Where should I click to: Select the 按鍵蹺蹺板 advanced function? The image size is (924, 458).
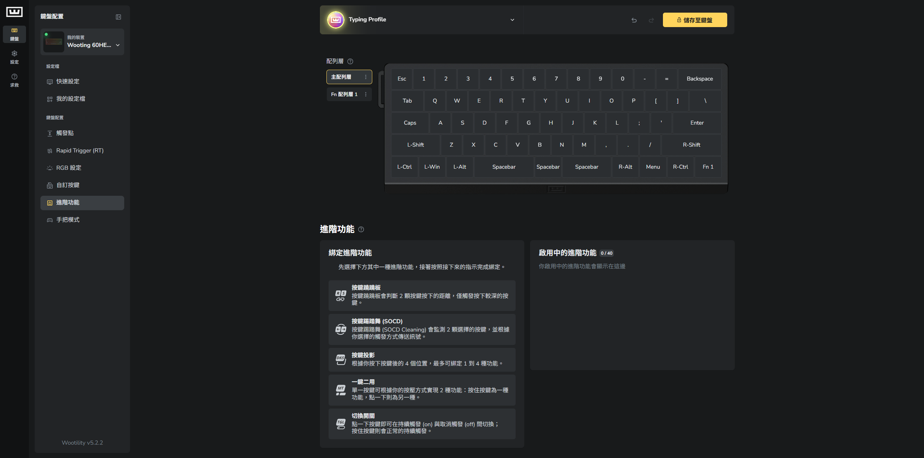pos(422,295)
